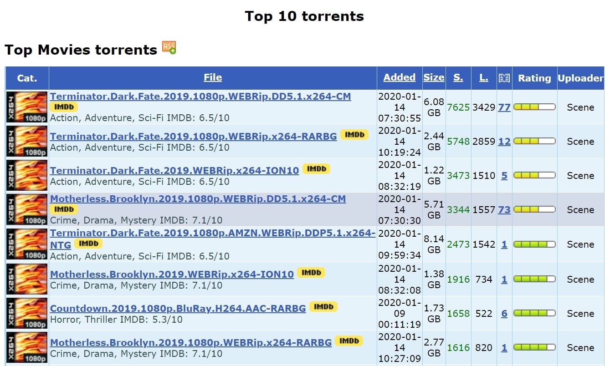Open the 12 comments link
The image size is (610, 366).
[504, 142]
